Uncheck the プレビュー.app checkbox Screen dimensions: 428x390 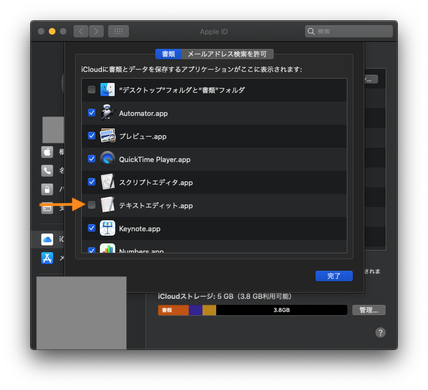point(92,136)
